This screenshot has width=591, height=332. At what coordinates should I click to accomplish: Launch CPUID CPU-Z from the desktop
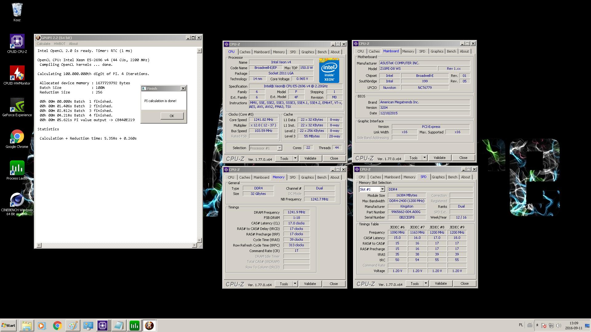coord(17,44)
